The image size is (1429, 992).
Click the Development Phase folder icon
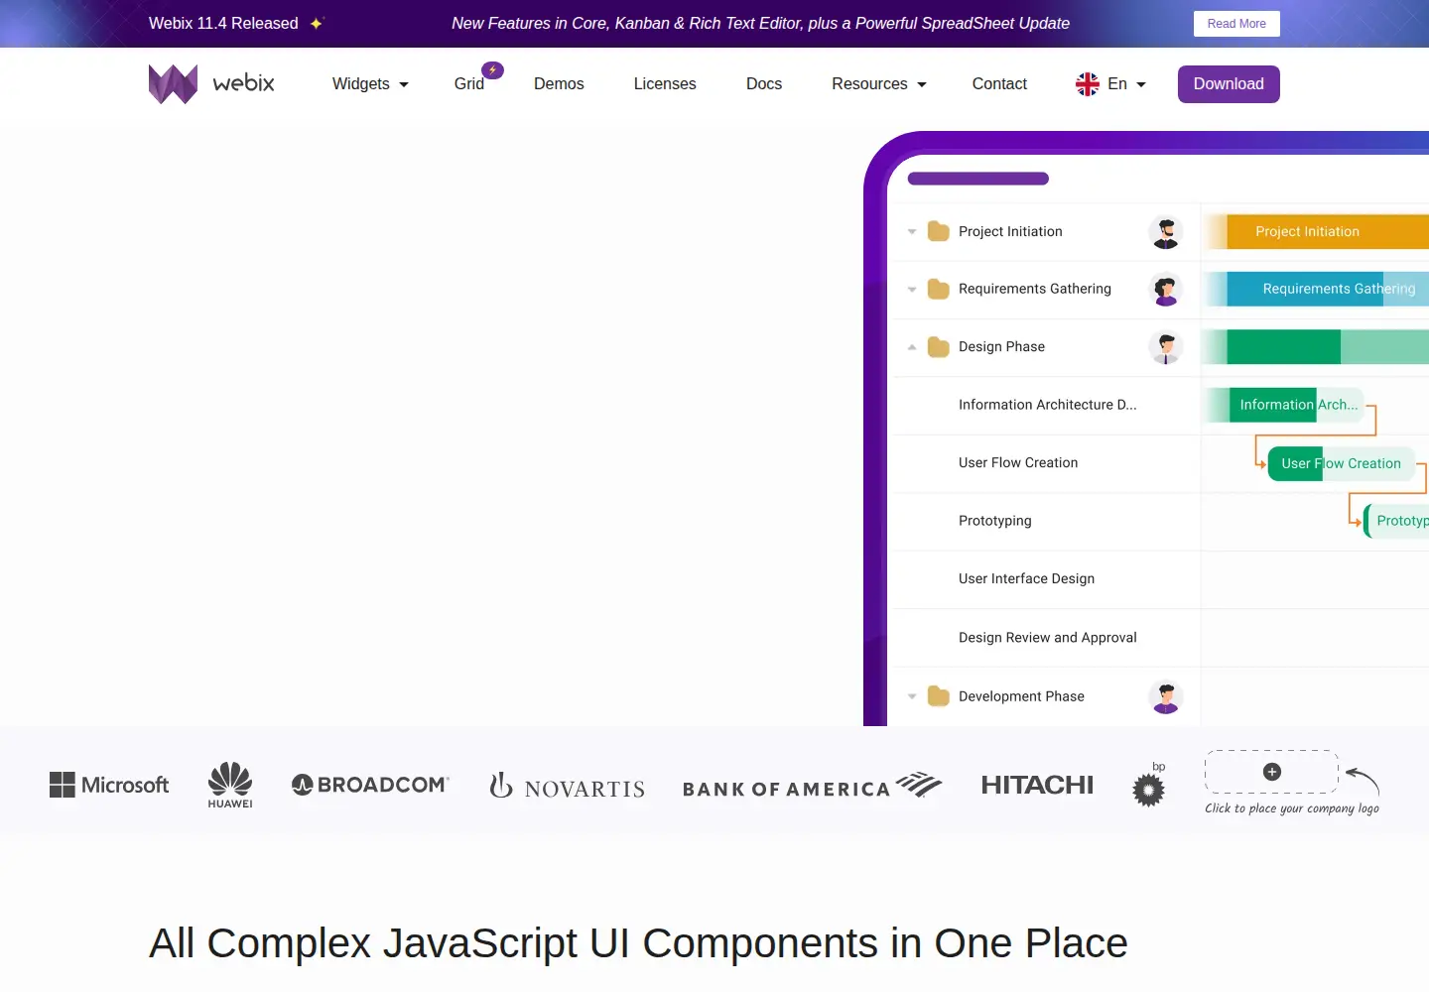tap(939, 695)
